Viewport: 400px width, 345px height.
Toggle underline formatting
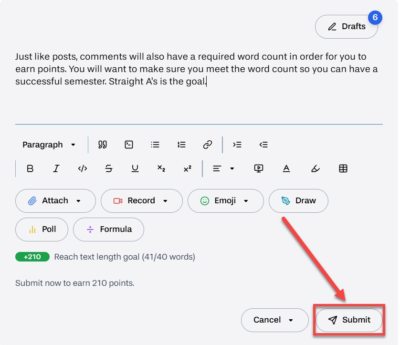pyautogui.click(x=135, y=168)
